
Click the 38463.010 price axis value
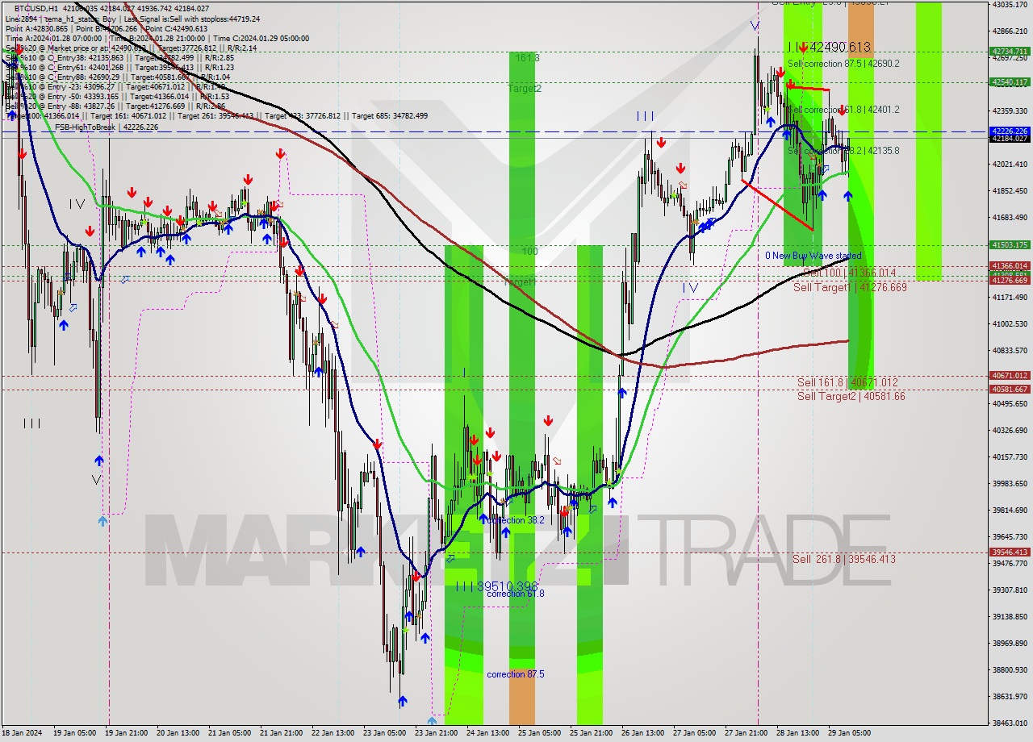pos(1009,723)
